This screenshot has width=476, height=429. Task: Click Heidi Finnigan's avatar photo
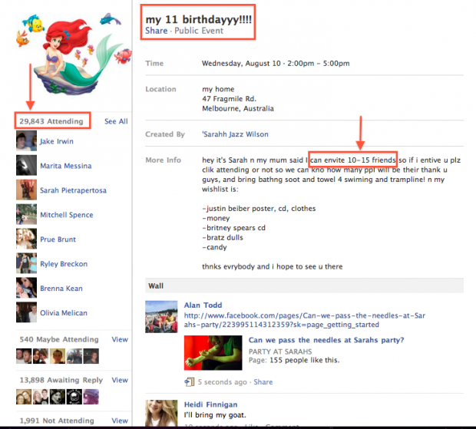[x=161, y=414]
